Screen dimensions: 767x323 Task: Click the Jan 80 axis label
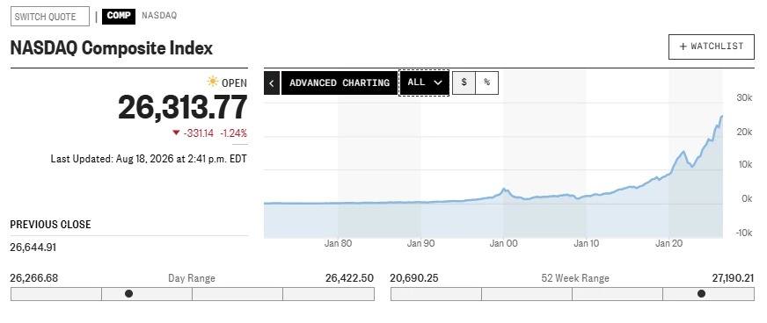[338, 243]
